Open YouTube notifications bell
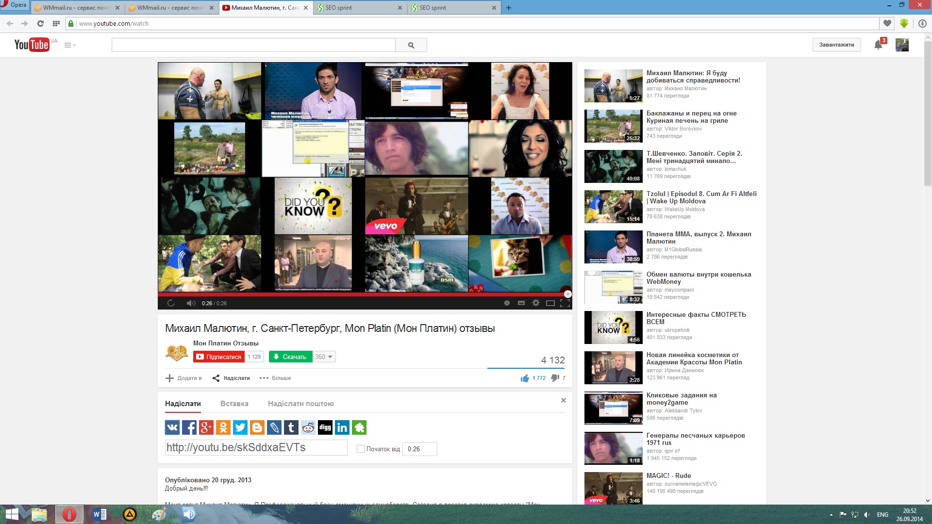 (878, 45)
